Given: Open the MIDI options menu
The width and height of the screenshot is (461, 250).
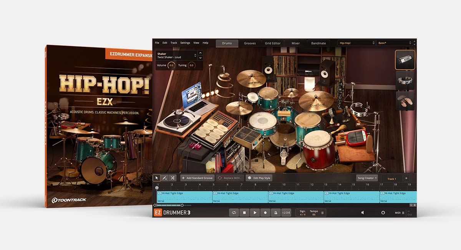Looking at the screenshot, I should coord(400,212).
